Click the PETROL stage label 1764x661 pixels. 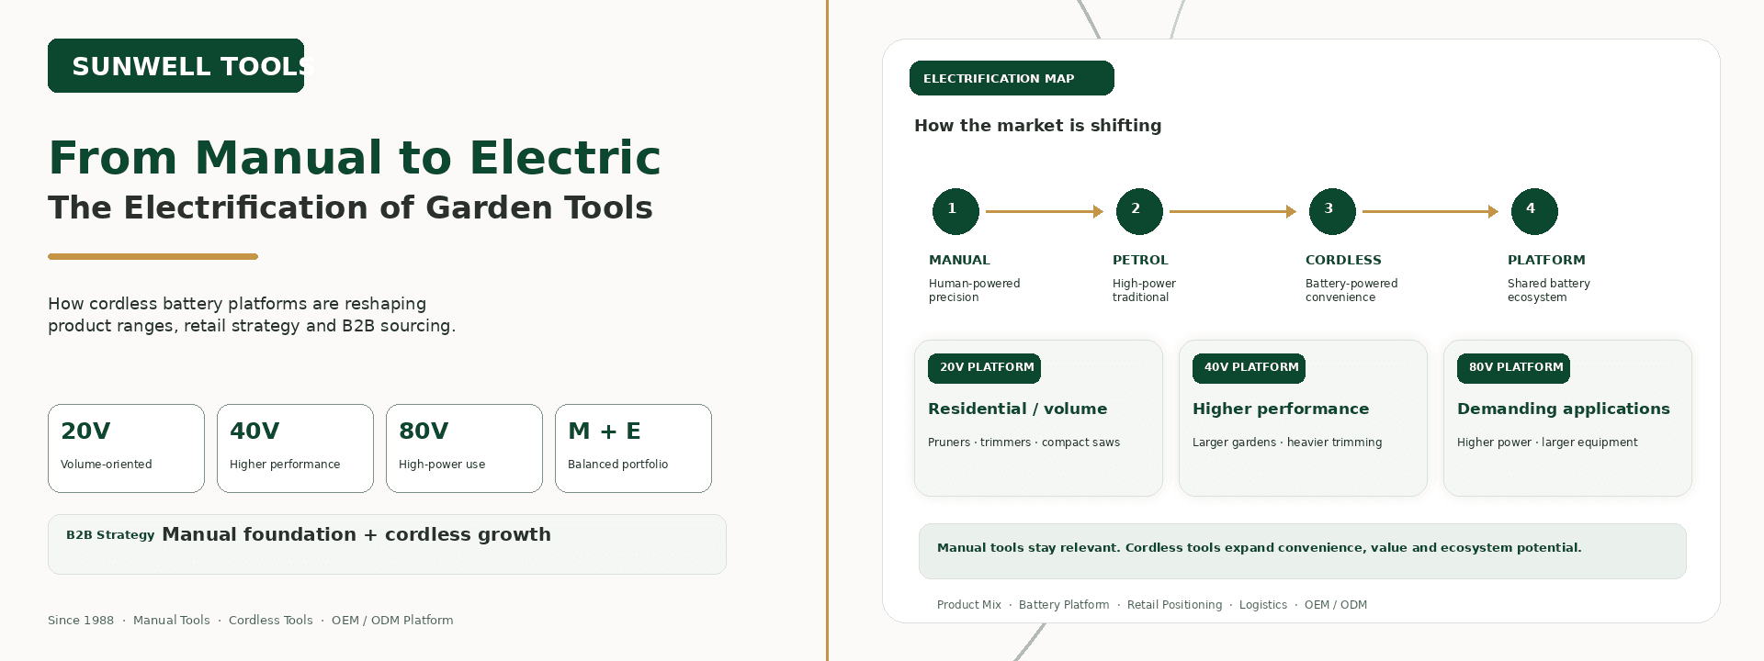(x=1140, y=260)
